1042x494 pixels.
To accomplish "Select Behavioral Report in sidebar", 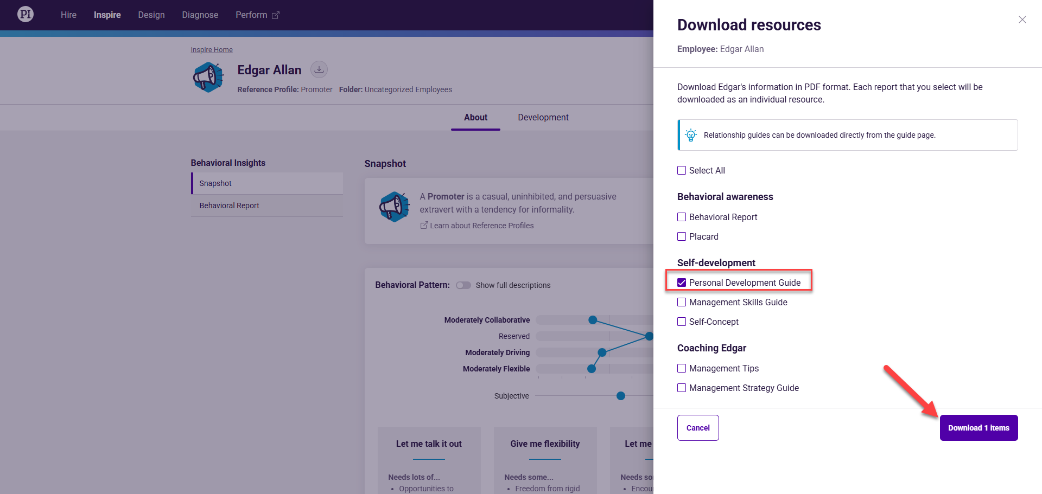I will tap(229, 206).
